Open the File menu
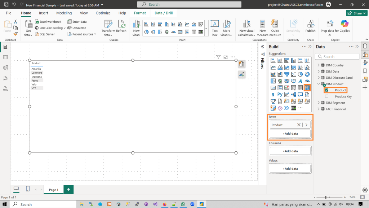This screenshot has height=208, width=369. (9, 13)
